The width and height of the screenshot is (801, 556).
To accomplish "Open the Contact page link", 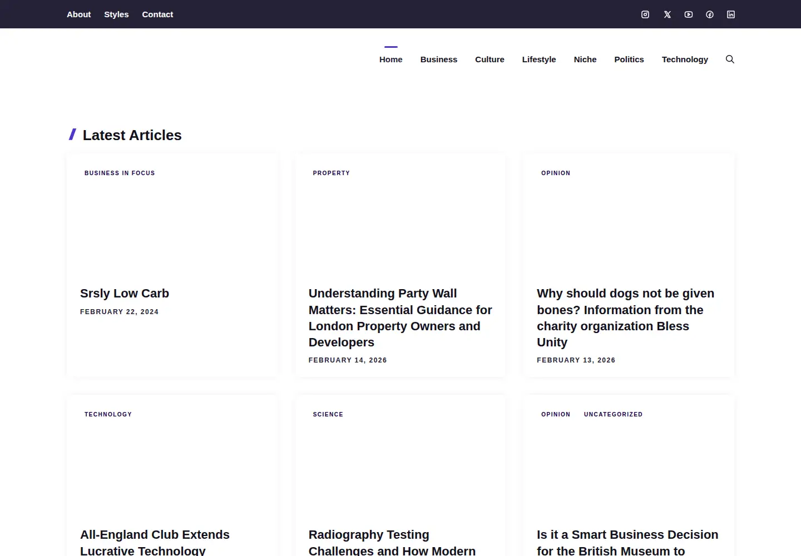I will tap(157, 14).
